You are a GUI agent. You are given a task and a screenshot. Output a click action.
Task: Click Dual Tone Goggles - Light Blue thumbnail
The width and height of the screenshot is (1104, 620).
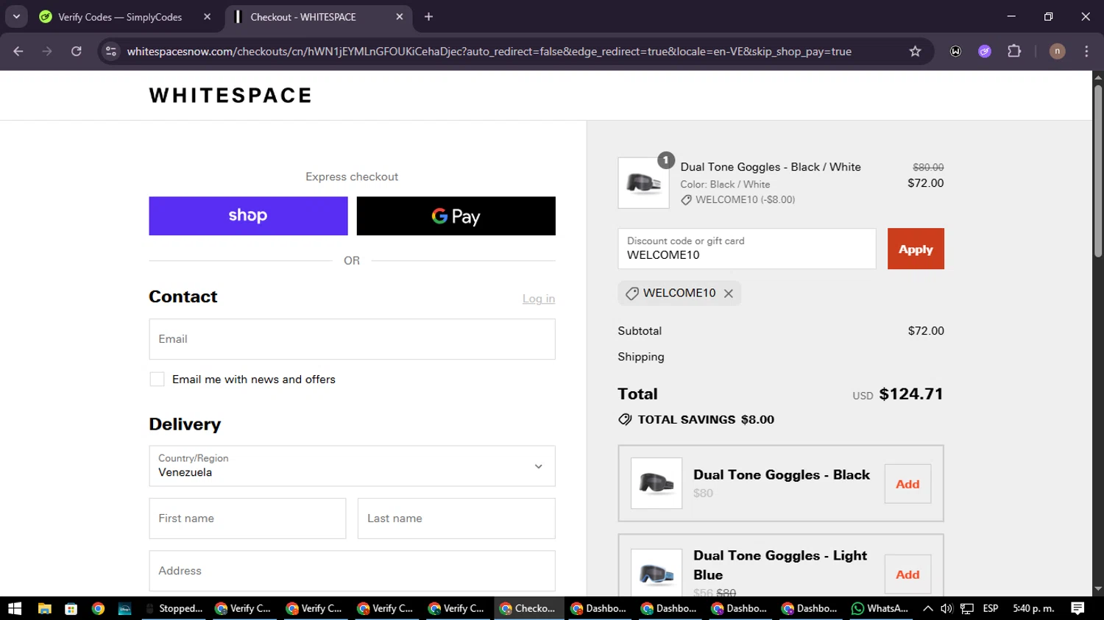(x=657, y=573)
